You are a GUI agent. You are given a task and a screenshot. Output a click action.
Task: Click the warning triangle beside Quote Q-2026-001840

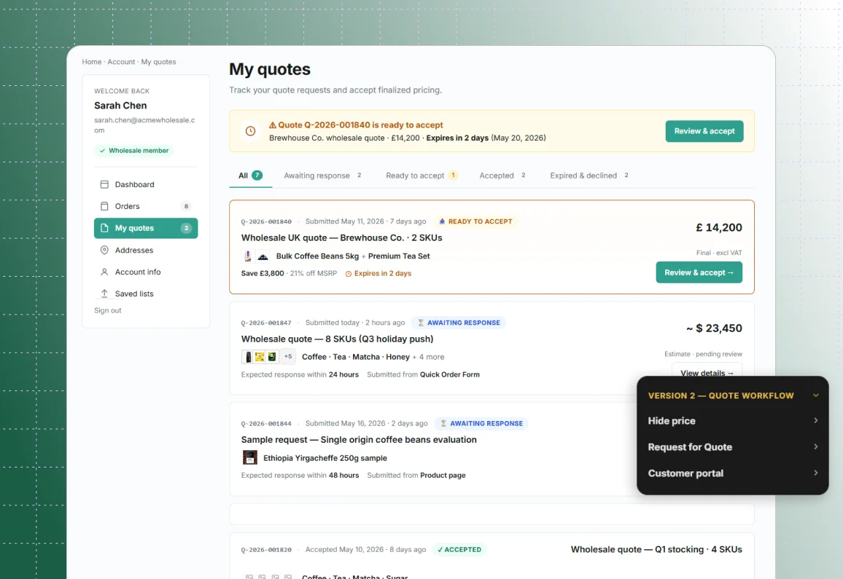[273, 125]
